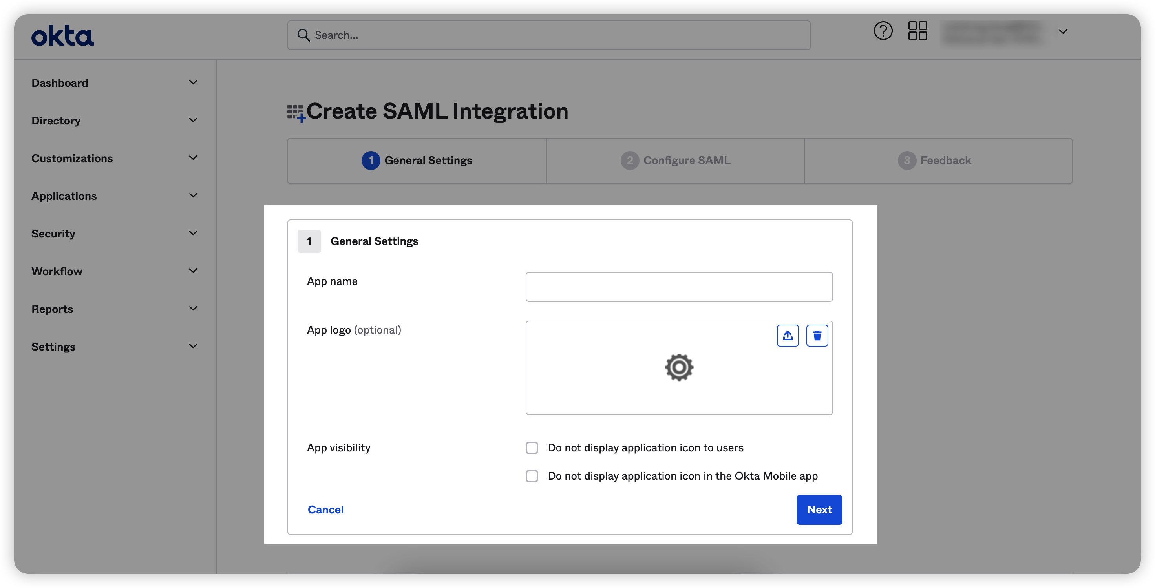The width and height of the screenshot is (1155, 588).
Task: Click the trash icon to delete logo
Action: tap(817, 335)
